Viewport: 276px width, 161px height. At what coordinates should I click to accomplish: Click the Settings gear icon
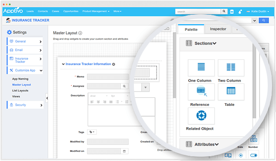9,32
